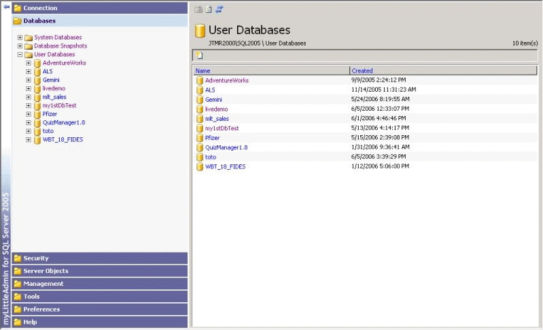Open the Security panel
543x330 pixels.
(x=100, y=258)
